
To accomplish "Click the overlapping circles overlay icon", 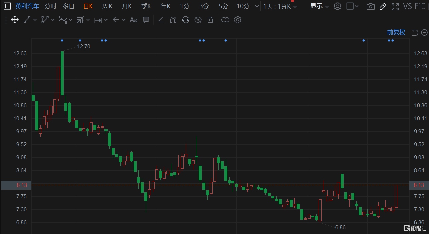I will [225, 20].
